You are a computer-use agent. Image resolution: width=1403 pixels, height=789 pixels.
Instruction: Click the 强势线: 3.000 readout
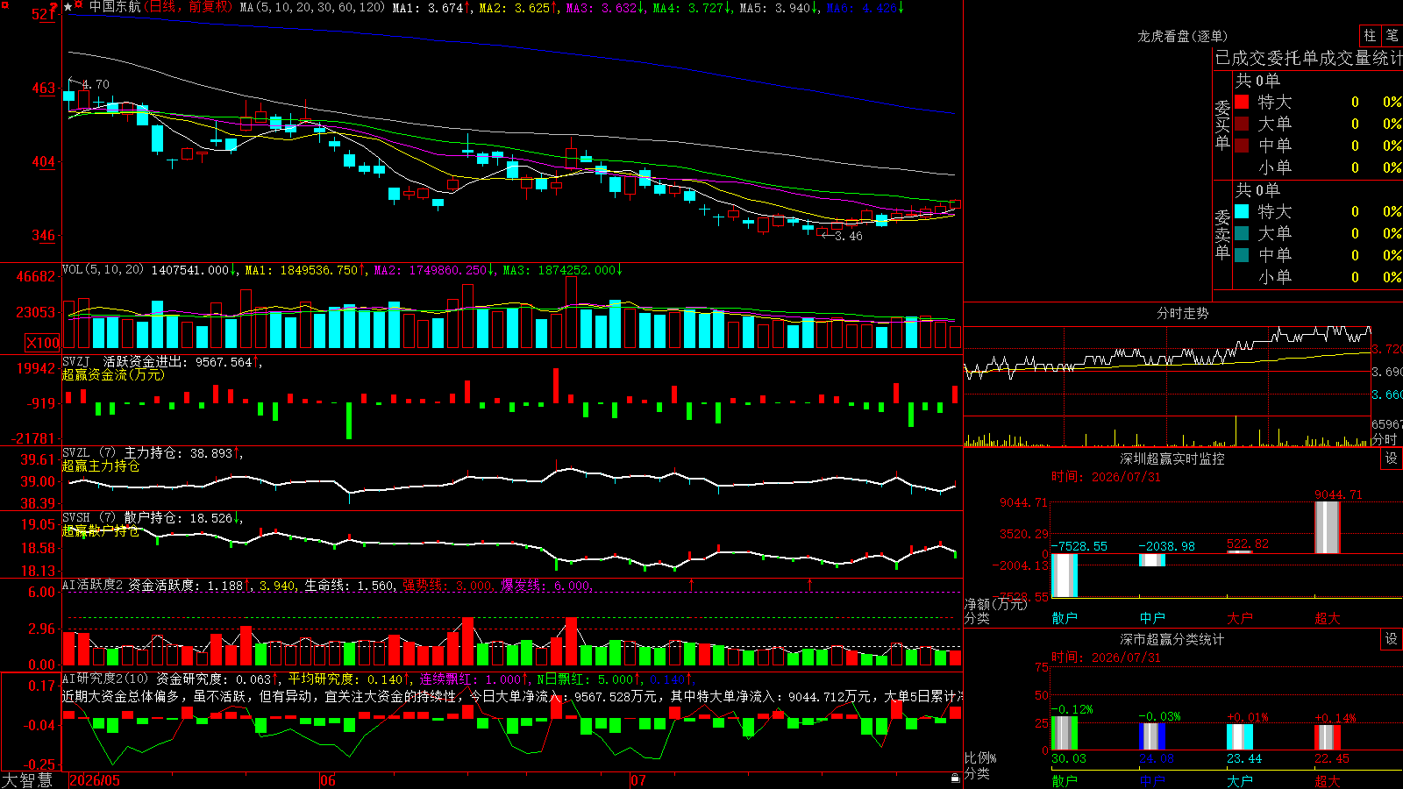click(447, 585)
